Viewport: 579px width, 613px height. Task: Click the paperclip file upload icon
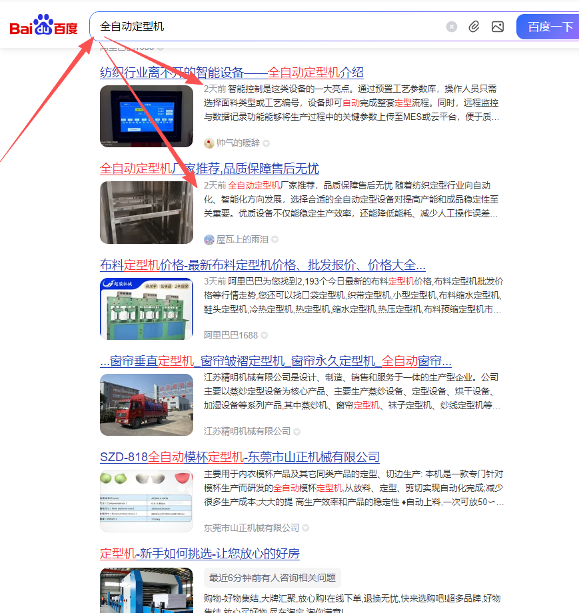474,27
